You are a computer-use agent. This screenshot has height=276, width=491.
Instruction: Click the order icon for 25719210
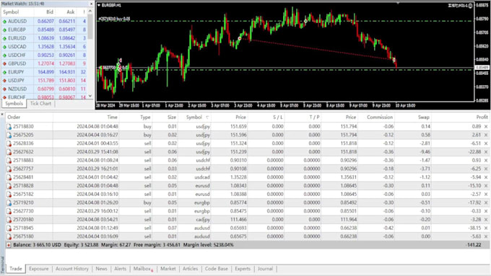[9, 202]
